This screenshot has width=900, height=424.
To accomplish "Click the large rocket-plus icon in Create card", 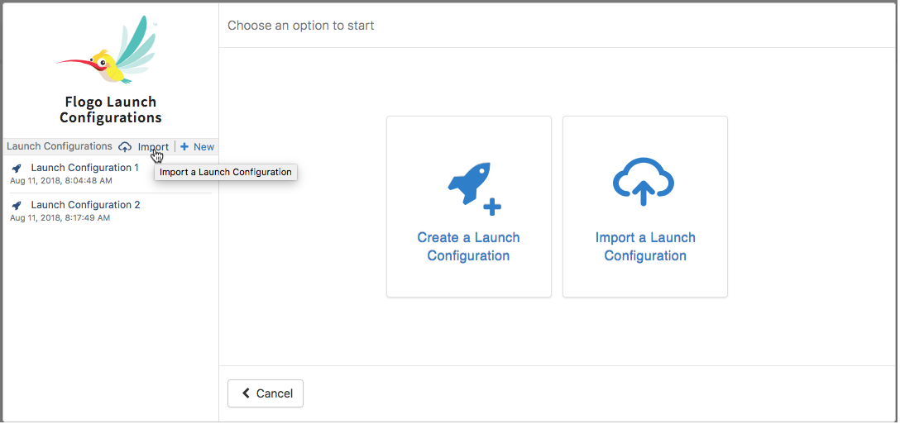I will tap(472, 187).
